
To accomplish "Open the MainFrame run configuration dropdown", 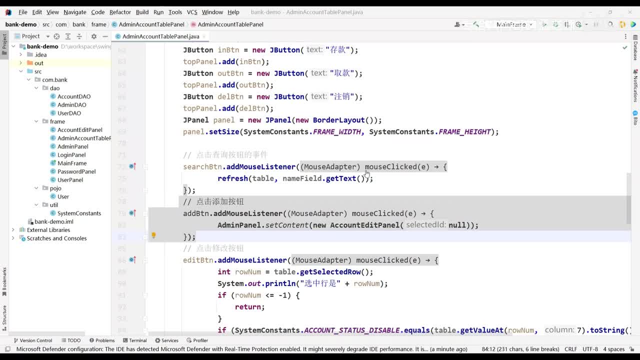I will pos(512,24).
